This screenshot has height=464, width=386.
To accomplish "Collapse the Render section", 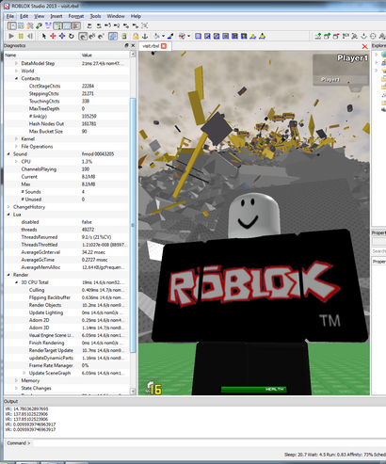I will 8,275.
